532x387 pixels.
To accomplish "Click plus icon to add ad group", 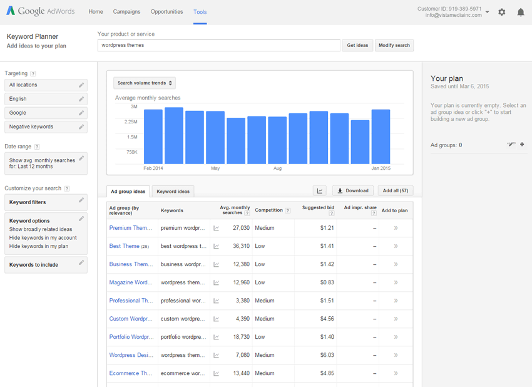I will (522, 144).
